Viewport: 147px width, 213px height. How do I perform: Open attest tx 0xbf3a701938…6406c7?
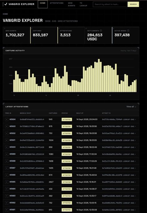click(x=112, y=127)
